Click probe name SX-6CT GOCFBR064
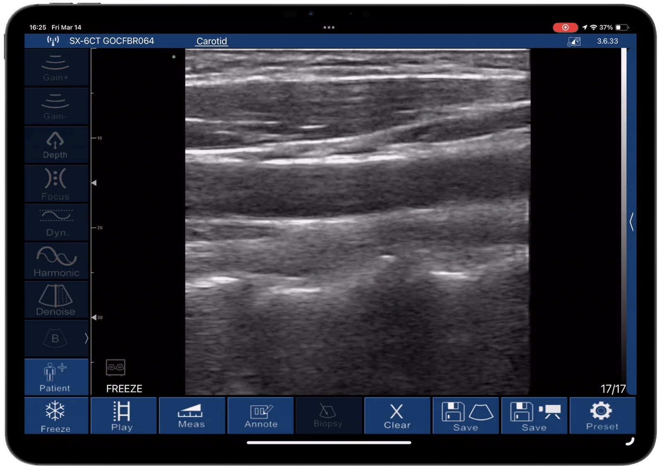The width and height of the screenshot is (662, 470). pyautogui.click(x=112, y=41)
